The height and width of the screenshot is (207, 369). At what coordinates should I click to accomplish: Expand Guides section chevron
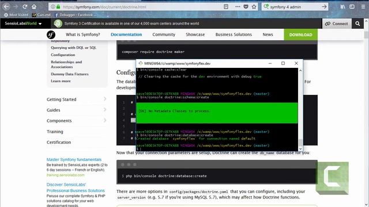coord(105,110)
